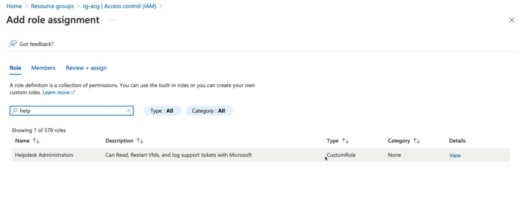Close the Add role assignment pane
Viewport: 518px width, 198px height.
512,20
